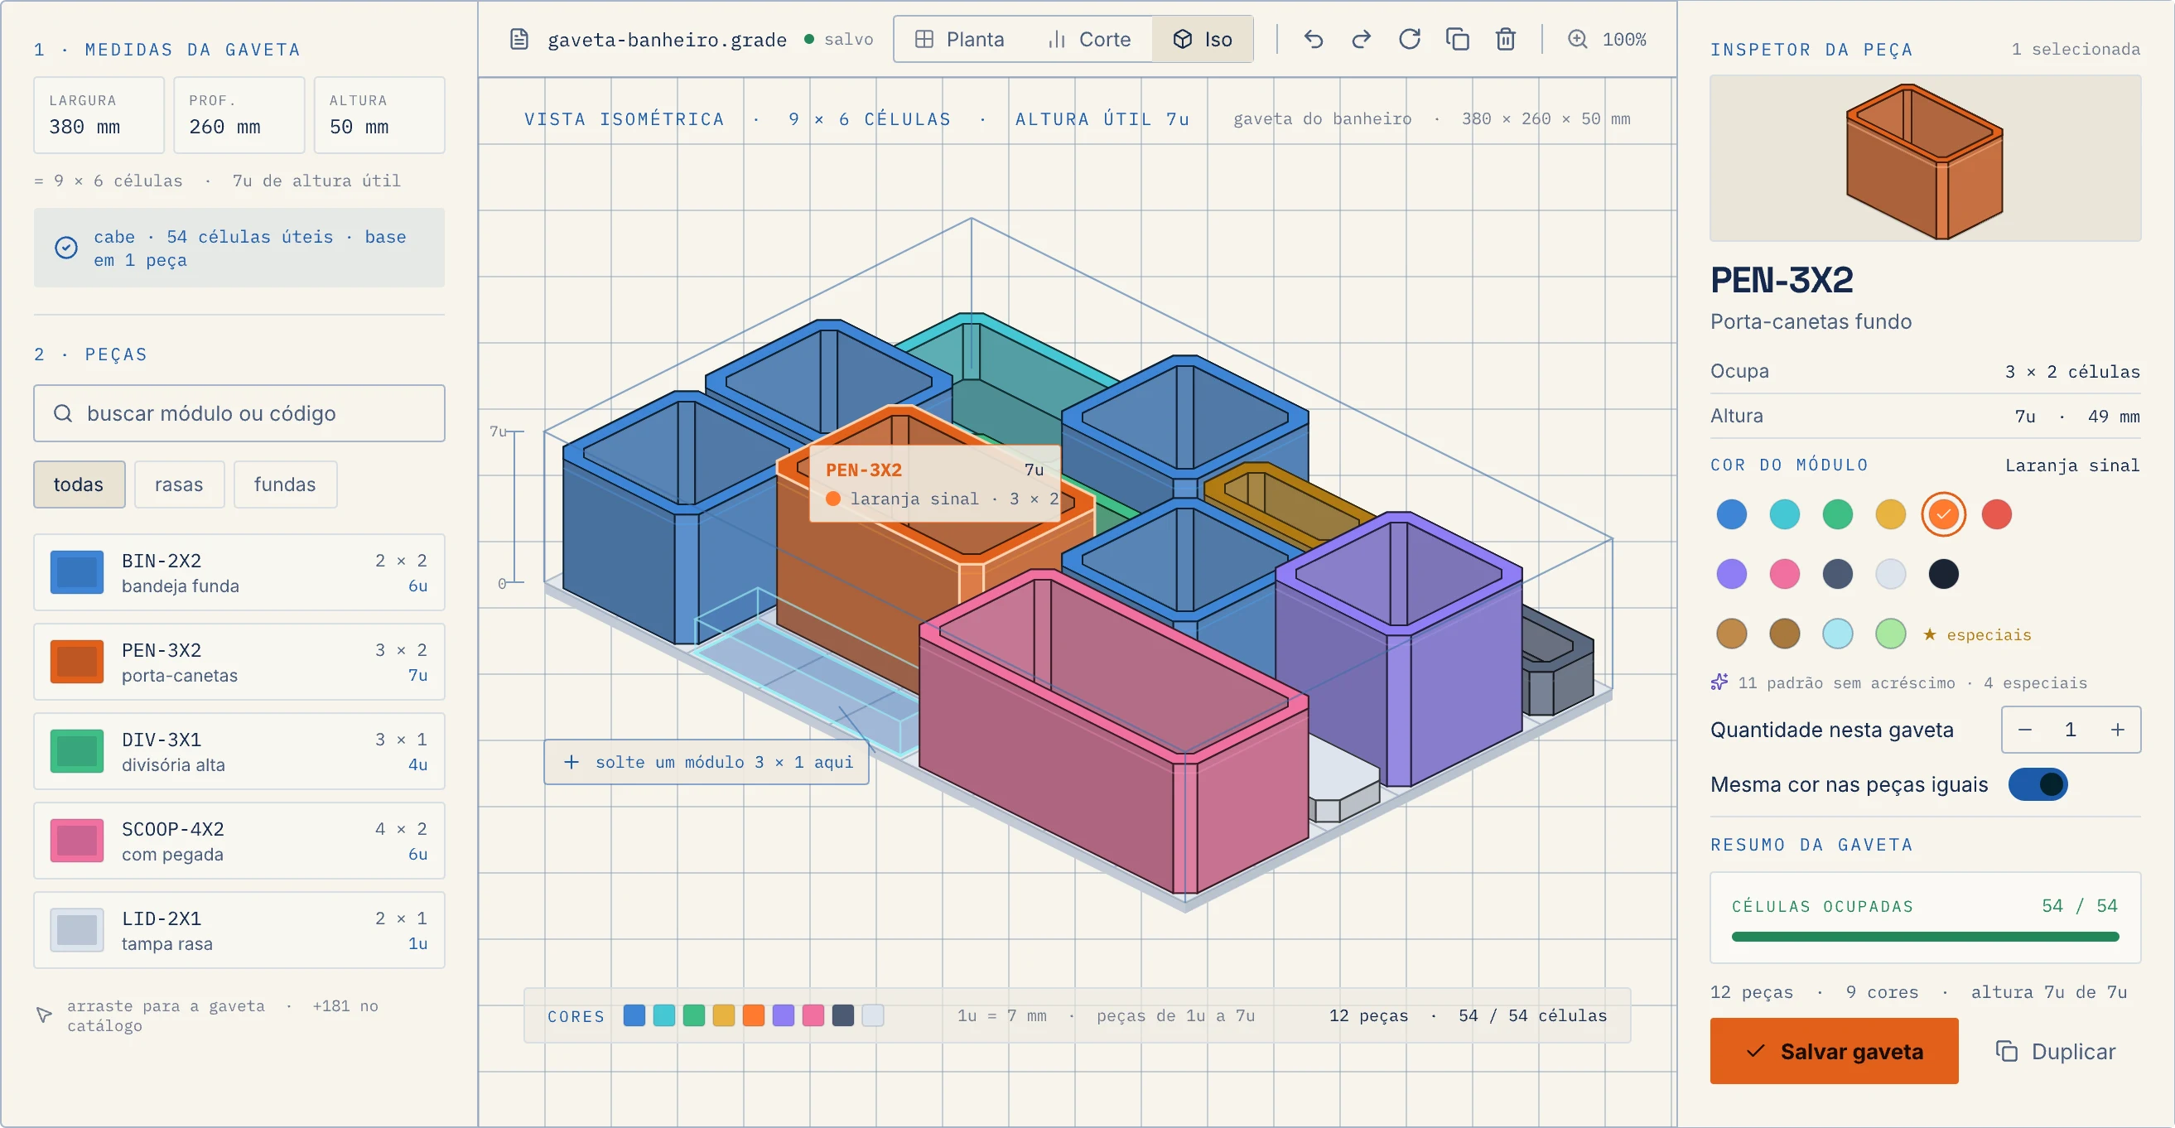
Task: Pick the blue module color swatch
Action: [x=1732, y=515]
